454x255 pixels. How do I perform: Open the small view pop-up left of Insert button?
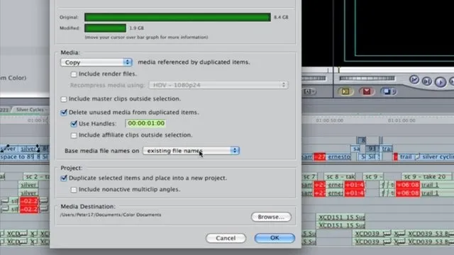tap(309, 91)
